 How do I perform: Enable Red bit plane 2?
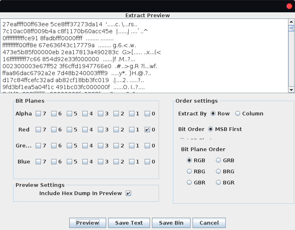[x=116, y=129]
